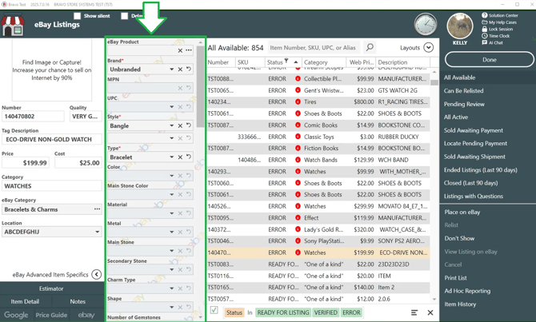This screenshot has height=322, width=536.
Task: Click the Price field $199.99
Action: pyautogui.click(x=26, y=163)
